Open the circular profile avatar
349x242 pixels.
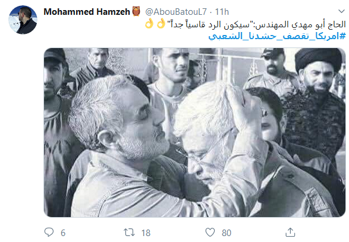click(x=23, y=20)
